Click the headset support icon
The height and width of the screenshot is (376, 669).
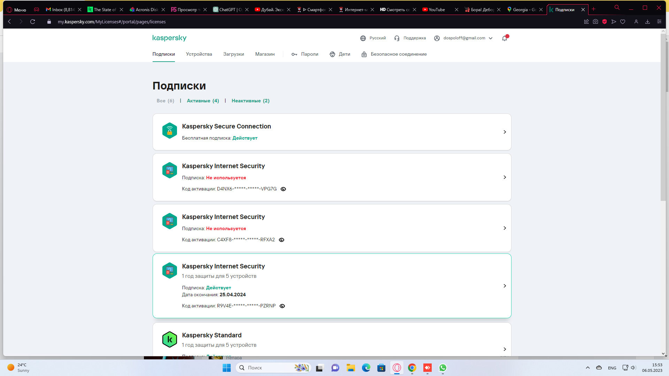click(397, 38)
